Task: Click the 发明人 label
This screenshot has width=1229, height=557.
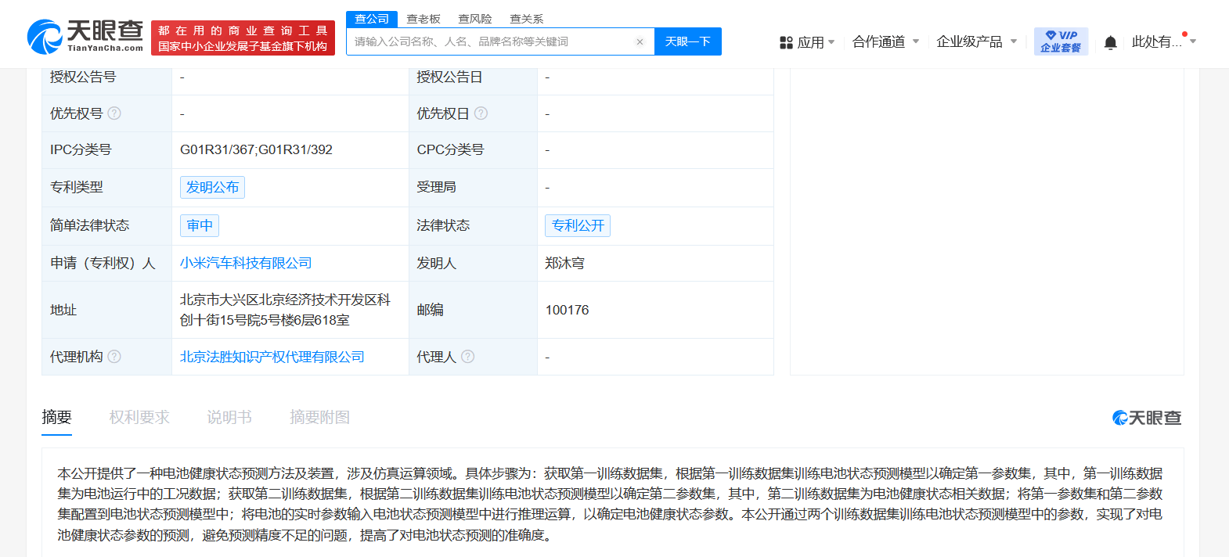Action: coord(436,264)
